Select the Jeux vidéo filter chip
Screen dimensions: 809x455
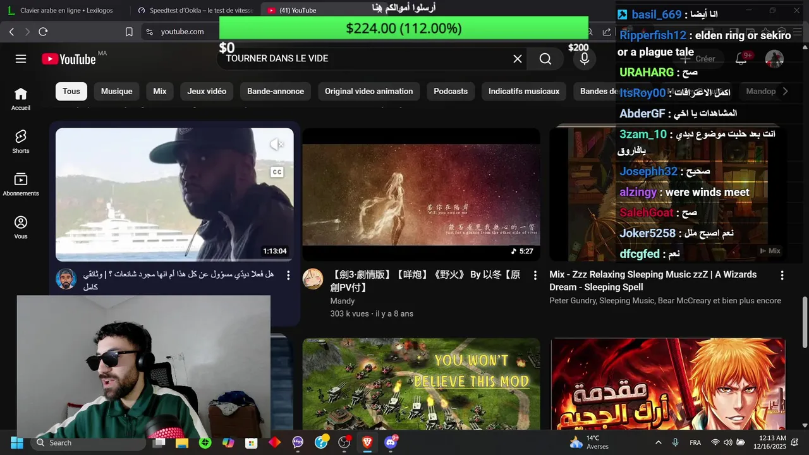point(207,91)
